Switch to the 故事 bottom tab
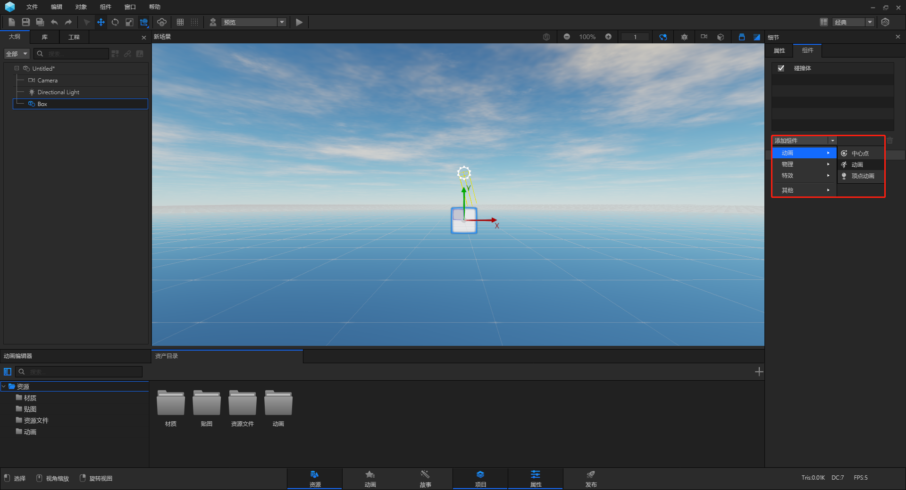 [x=425, y=478]
